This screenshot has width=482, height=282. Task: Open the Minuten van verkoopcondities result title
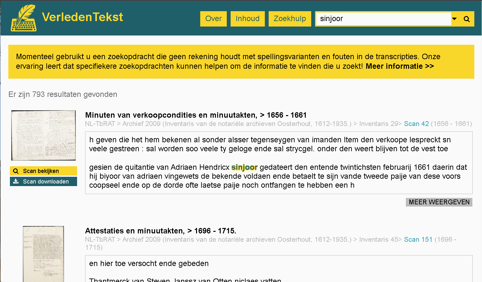196,115
